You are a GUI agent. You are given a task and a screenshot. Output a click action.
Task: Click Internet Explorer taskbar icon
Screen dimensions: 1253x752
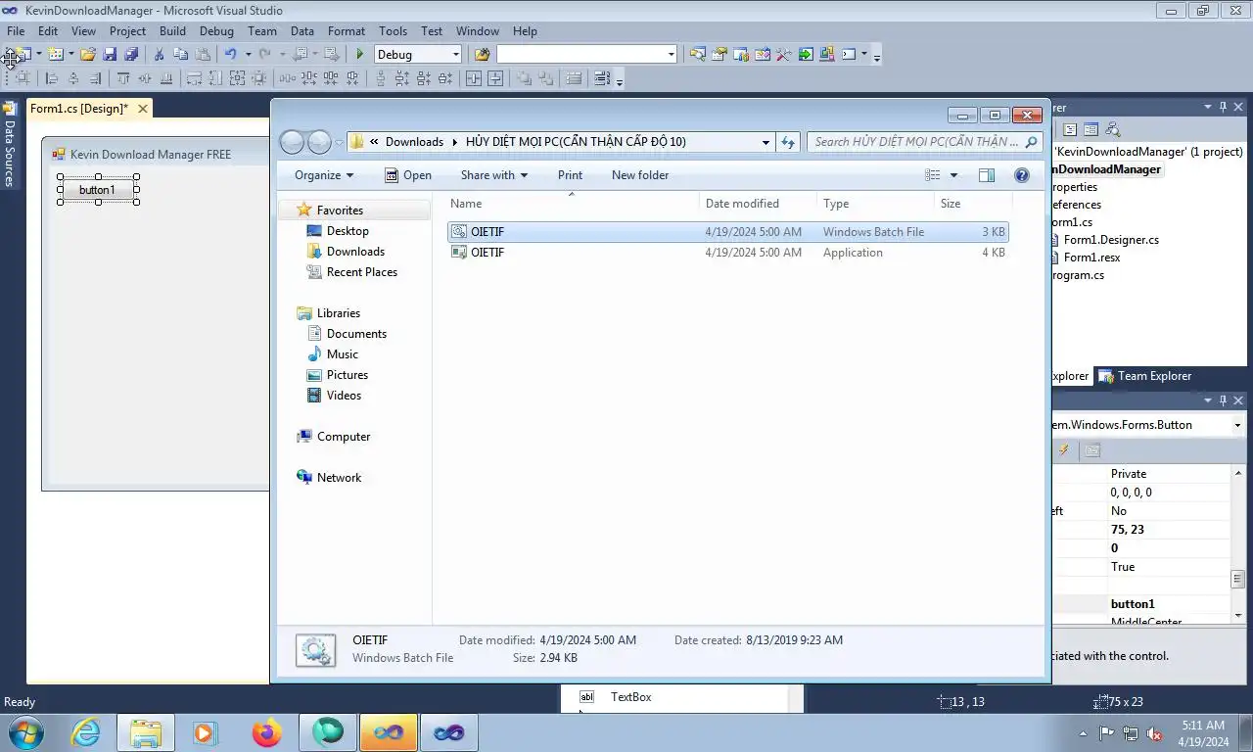click(86, 732)
